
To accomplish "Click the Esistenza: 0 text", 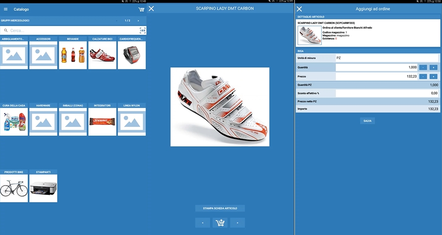I will point(330,38).
